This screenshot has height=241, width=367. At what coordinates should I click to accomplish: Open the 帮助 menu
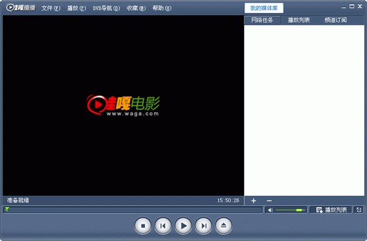(x=161, y=8)
